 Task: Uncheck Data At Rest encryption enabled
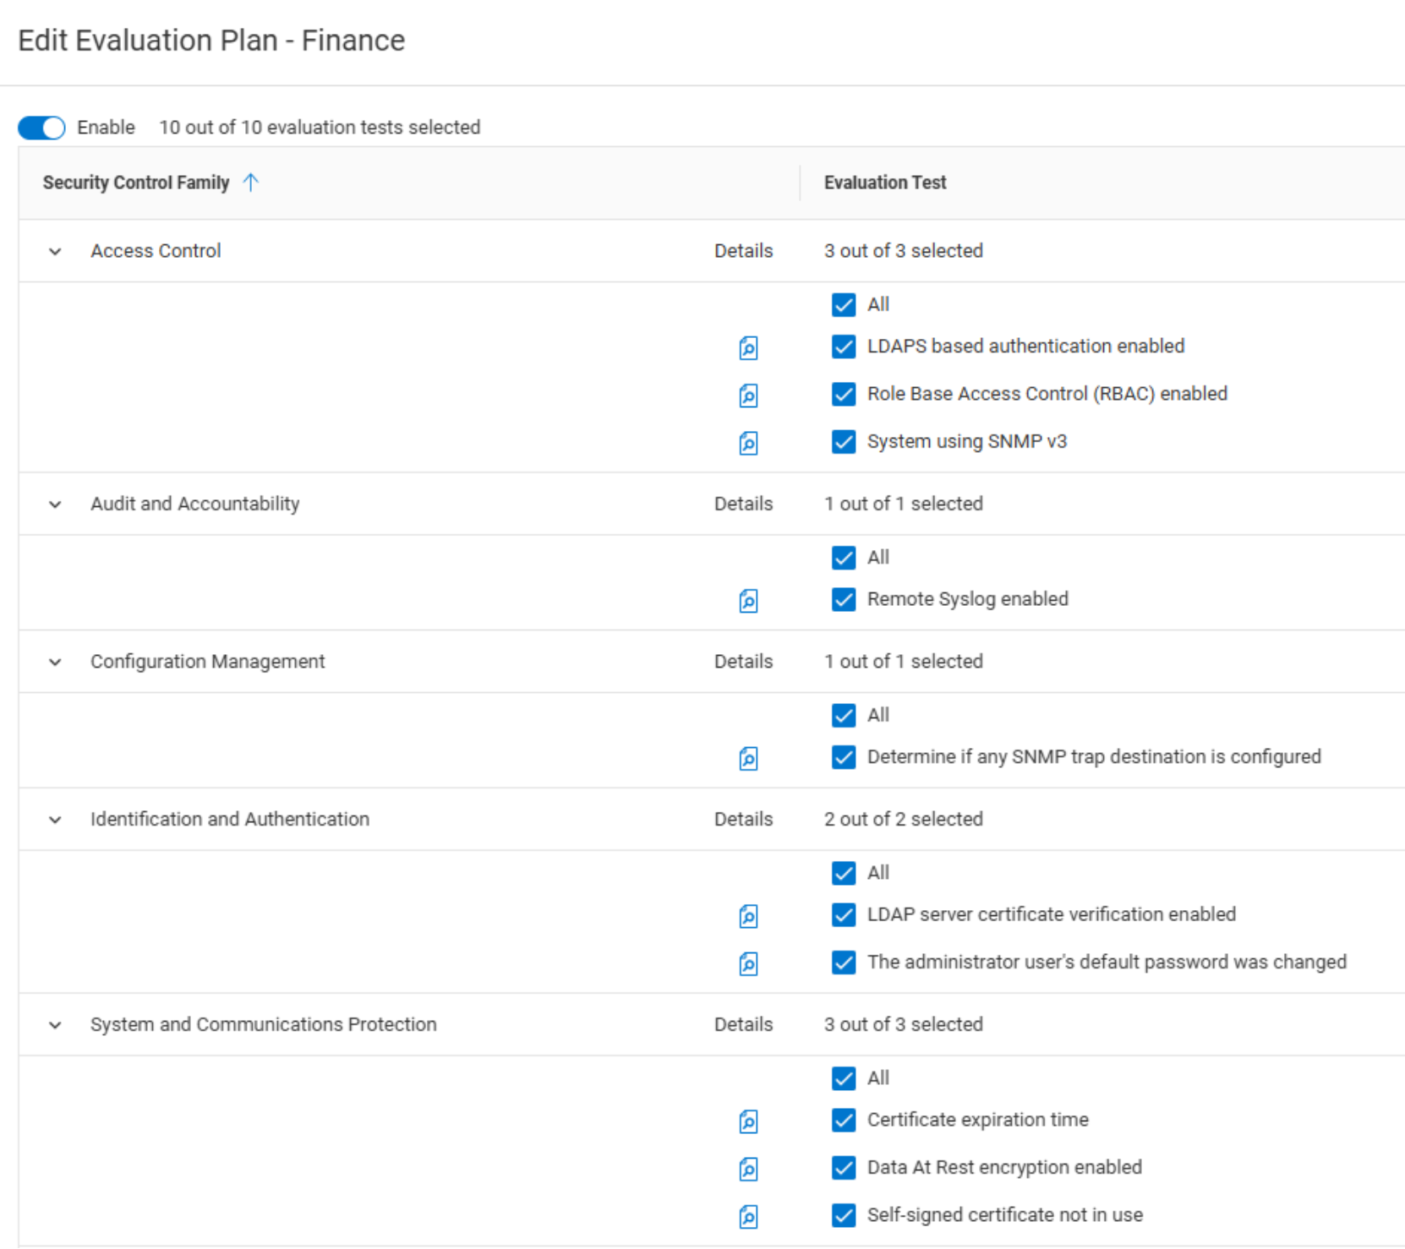tap(844, 1168)
